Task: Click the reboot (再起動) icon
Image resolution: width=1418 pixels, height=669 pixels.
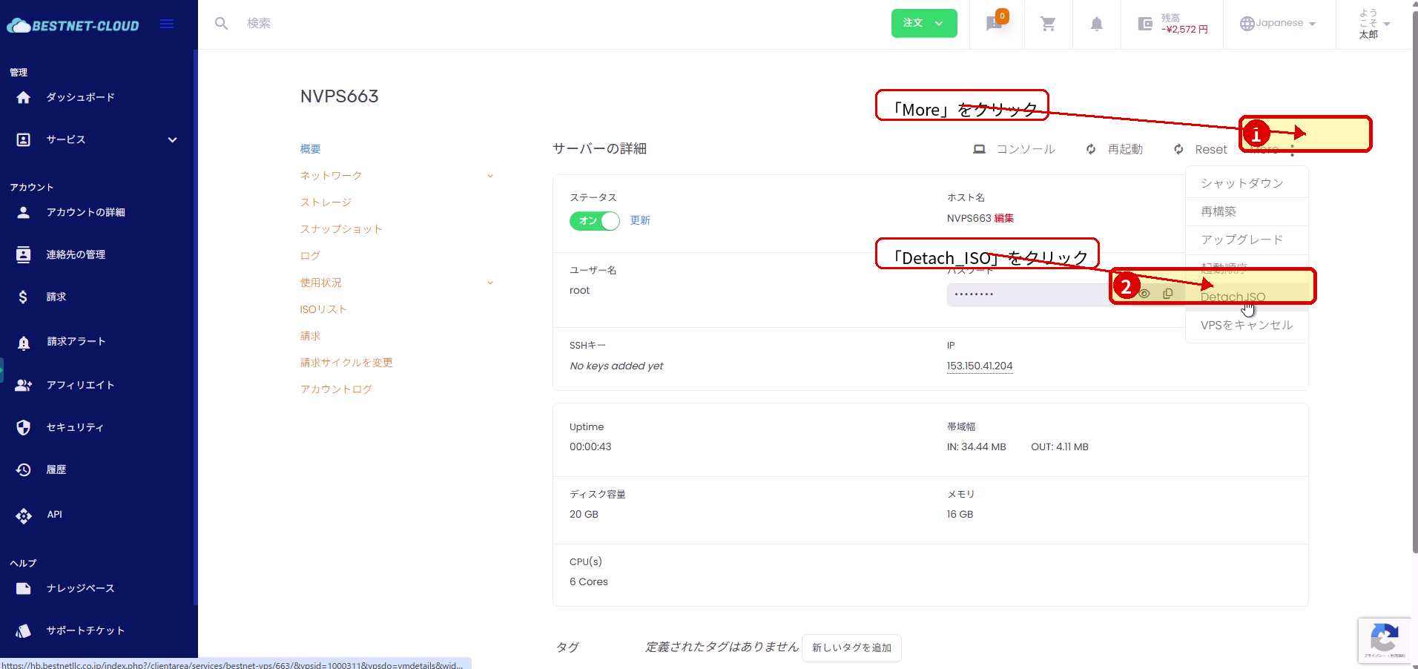Action: [x=1091, y=149]
